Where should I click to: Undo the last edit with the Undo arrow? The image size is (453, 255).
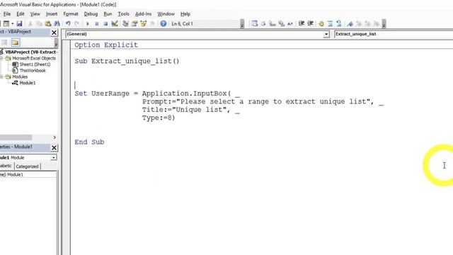(x=68, y=23)
